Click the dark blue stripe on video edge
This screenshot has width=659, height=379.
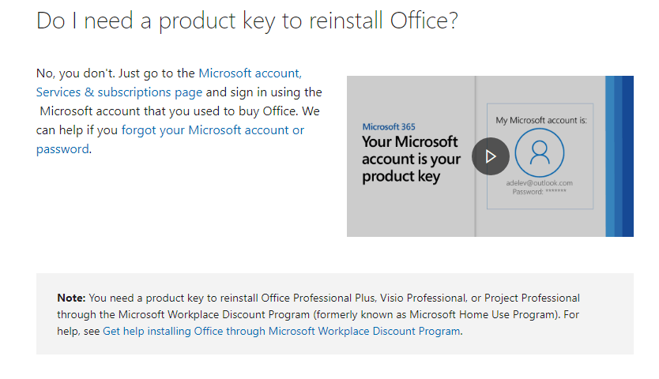pyautogui.click(x=628, y=156)
